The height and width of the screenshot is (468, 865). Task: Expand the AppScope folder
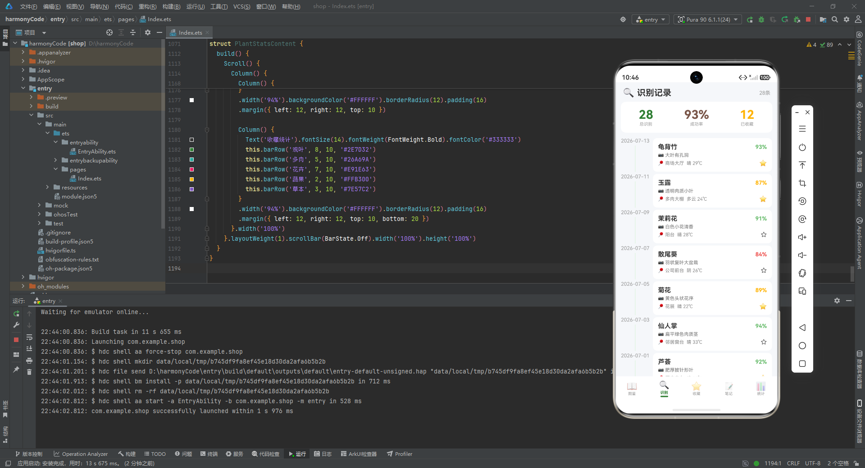tap(23, 79)
